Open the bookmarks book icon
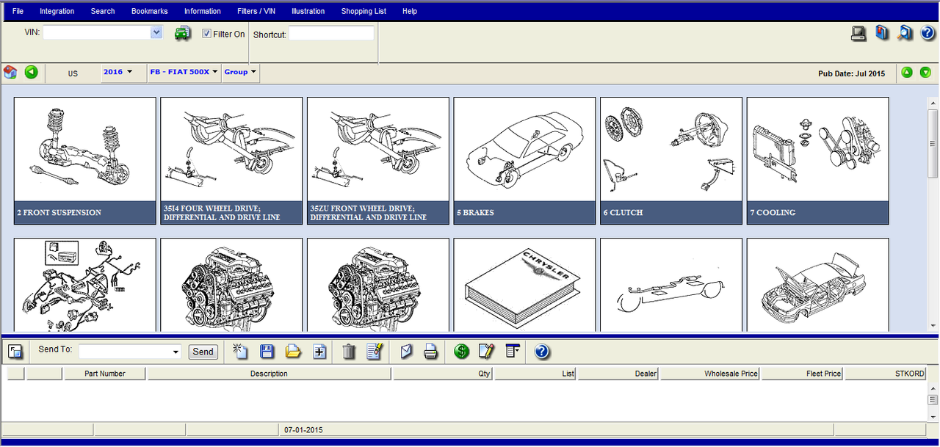The width and height of the screenshot is (940, 447). pyautogui.click(x=882, y=33)
